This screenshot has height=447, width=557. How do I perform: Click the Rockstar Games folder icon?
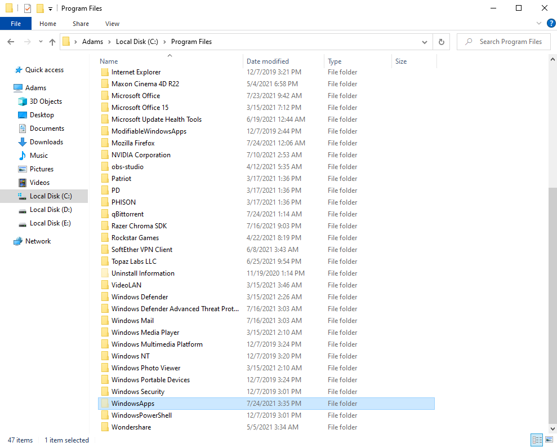click(105, 237)
